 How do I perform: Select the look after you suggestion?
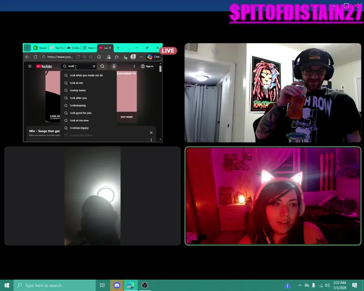pyautogui.click(x=89, y=98)
